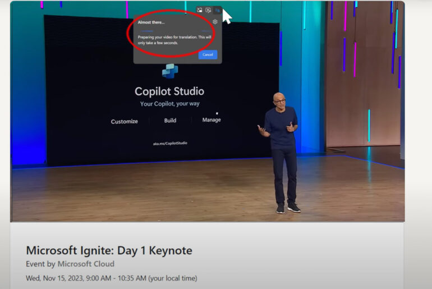Click the 'Almost there...' heading
Image resolution: width=432 pixels, height=289 pixels.
tap(151, 22)
